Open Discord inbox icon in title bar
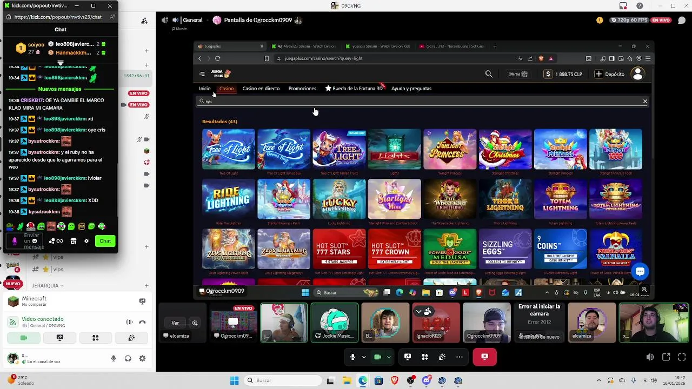The height and width of the screenshot is (389, 692). click(x=623, y=6)
